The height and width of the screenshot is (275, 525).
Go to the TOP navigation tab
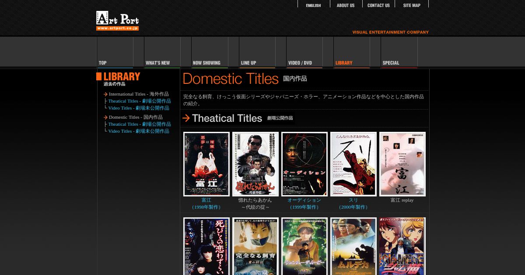[115, 52]
